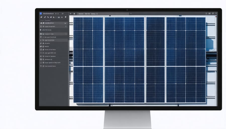Click the first of four icons at top right
This screenshot has width=226, height=129.
[206, 14]
